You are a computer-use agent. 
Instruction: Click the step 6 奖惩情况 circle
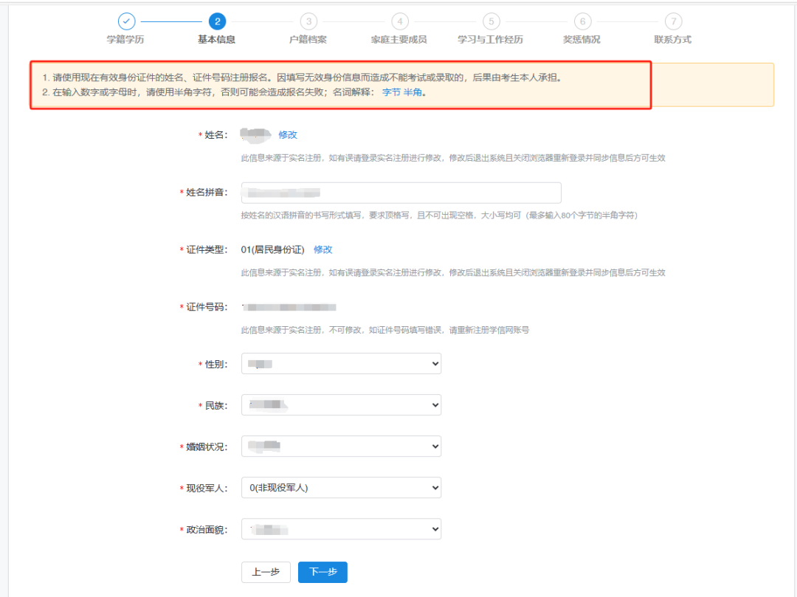pos(582,21)
